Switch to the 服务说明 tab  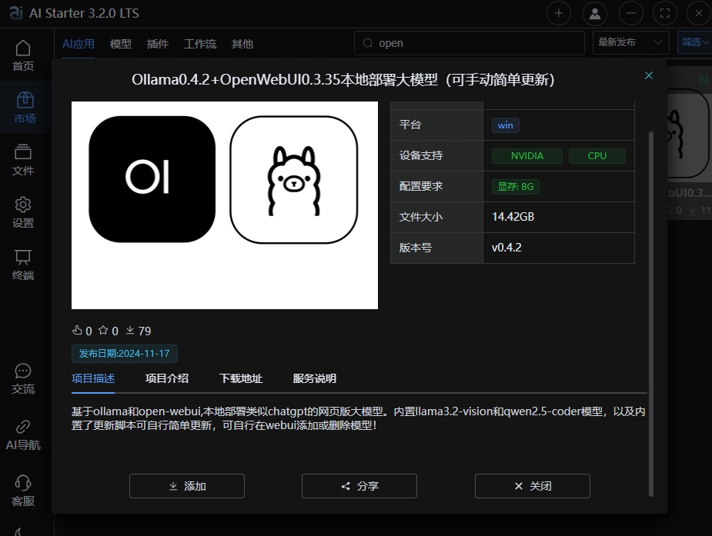coord(314,379)
